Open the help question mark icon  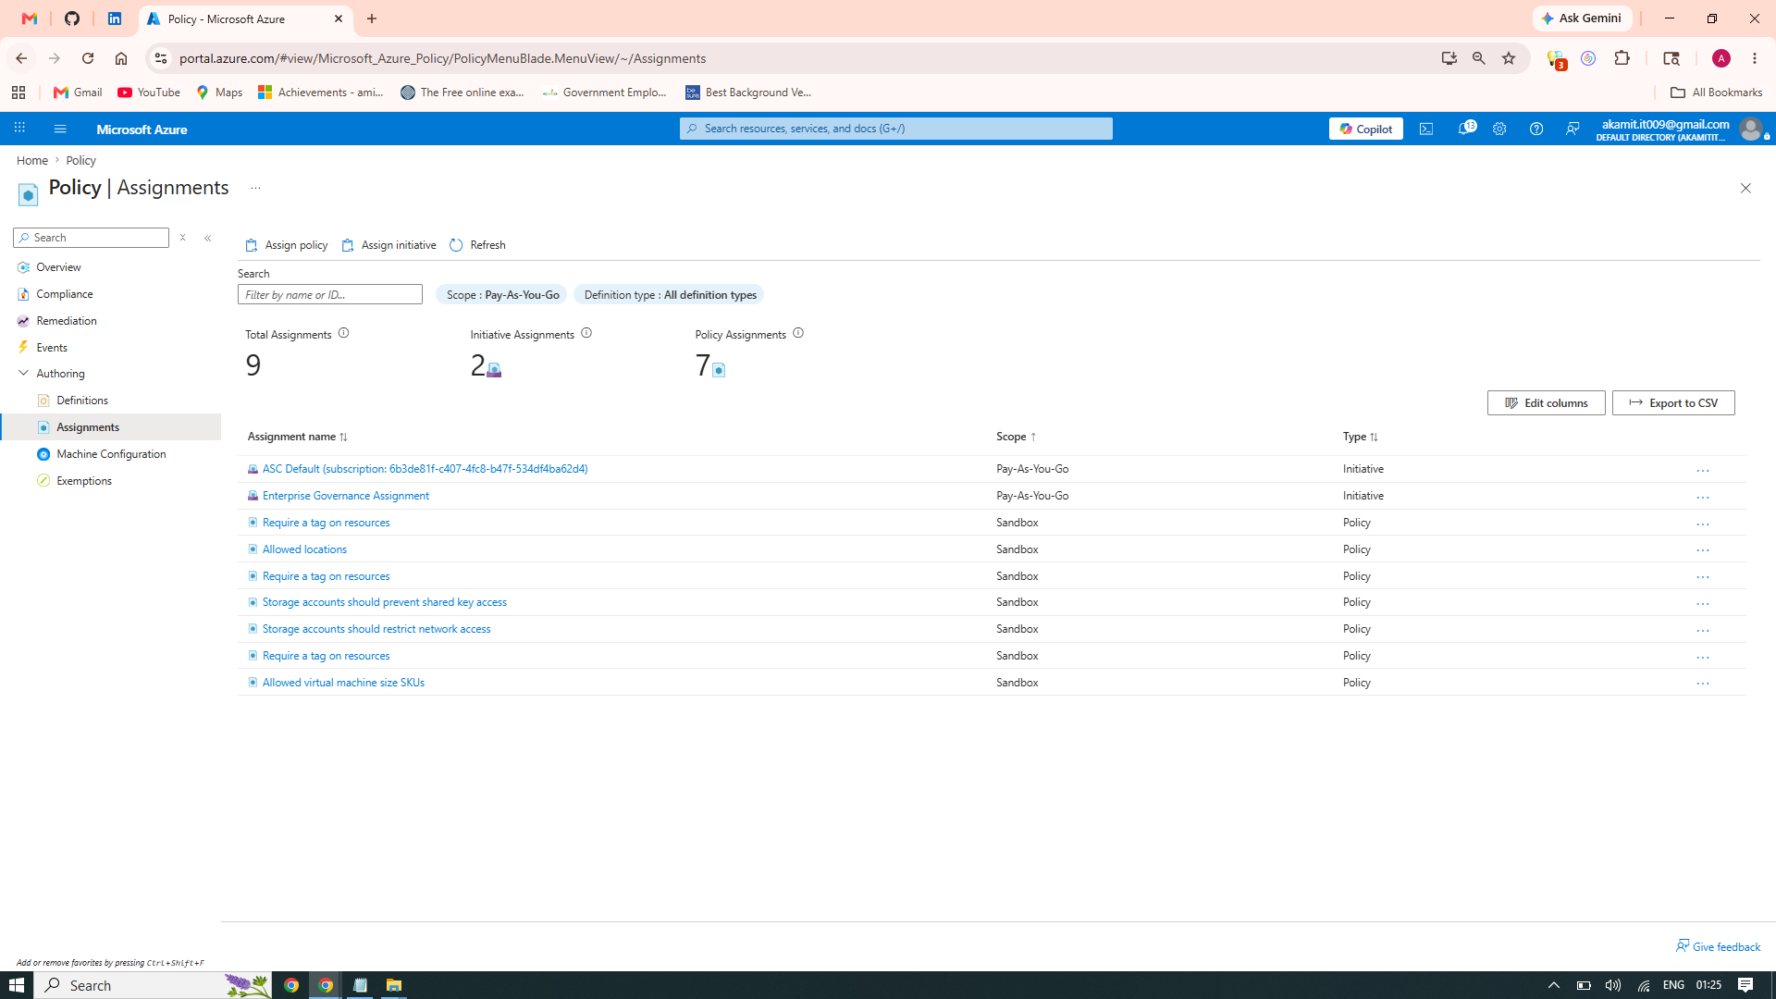(1536, 129)
